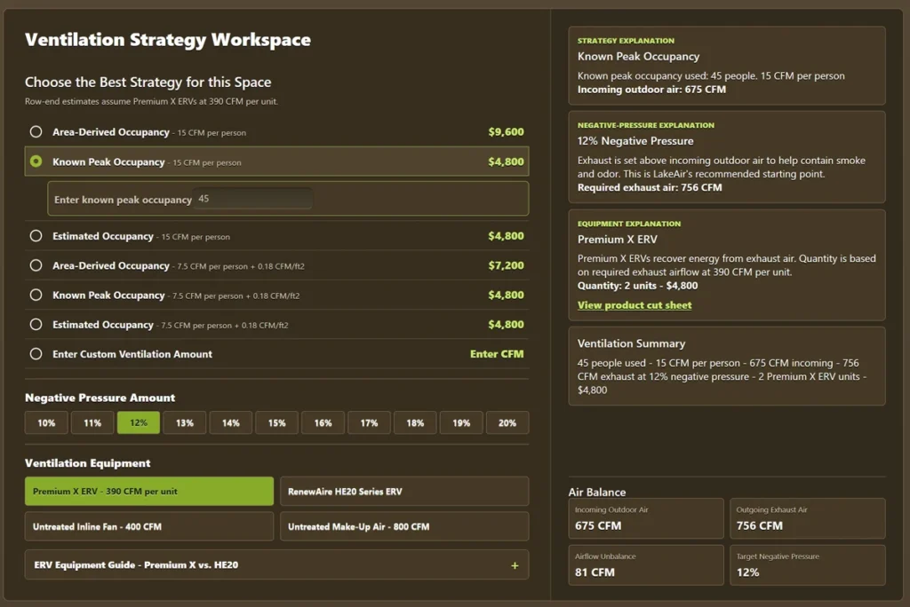Set negative pressure to 13%
The width and height of the screenshot is (910, 607).
[x=185, y=422]
